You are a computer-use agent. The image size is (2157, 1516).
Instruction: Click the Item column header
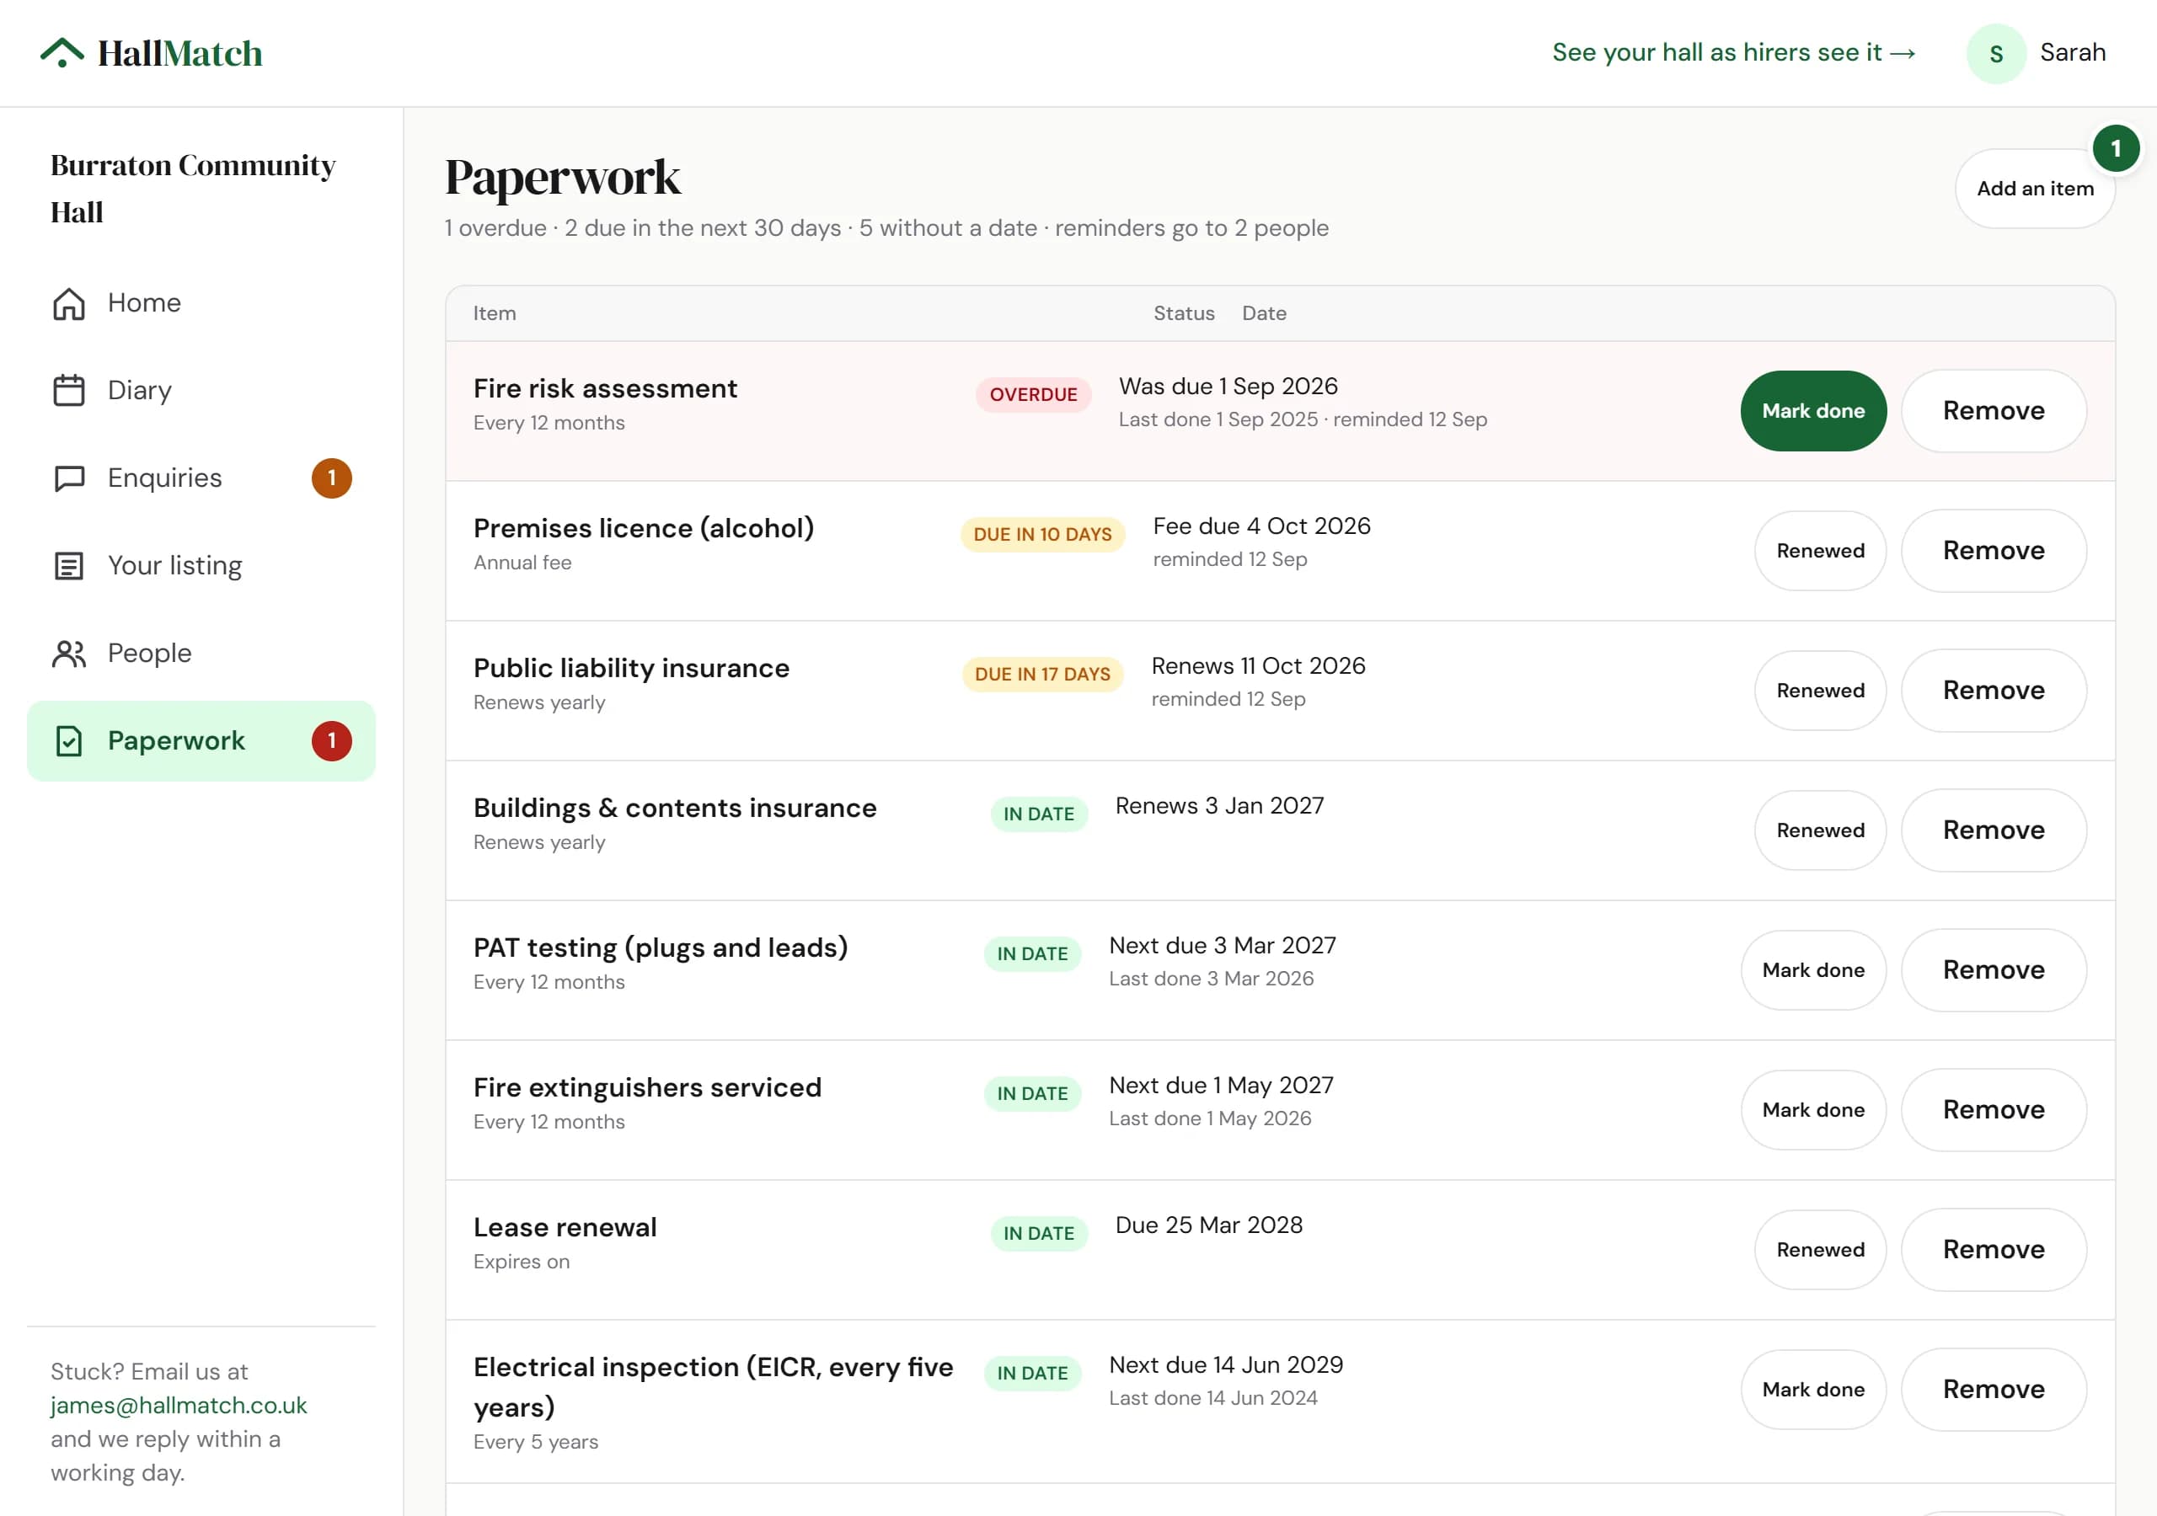pos(494,313)
